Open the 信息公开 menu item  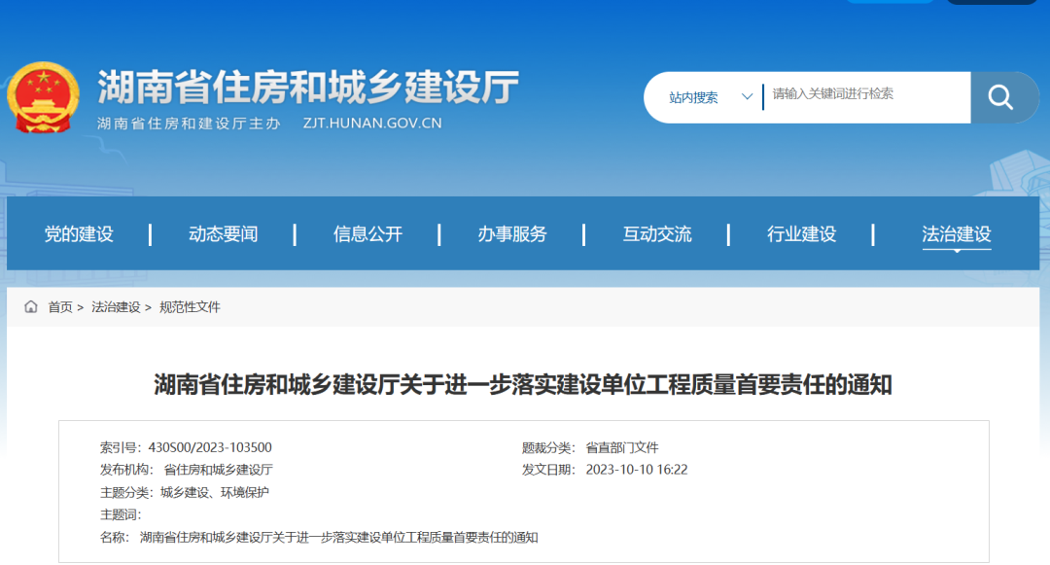click(365, 233)
